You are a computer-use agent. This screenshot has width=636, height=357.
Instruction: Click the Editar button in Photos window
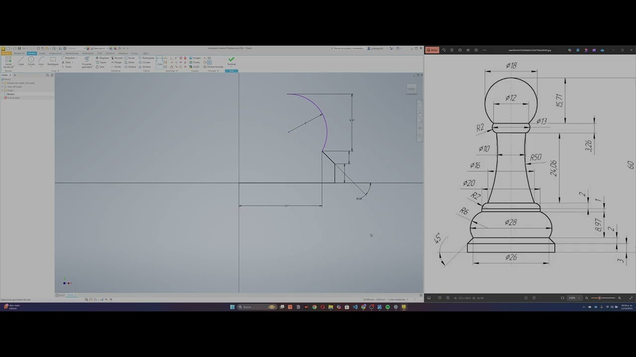[x=432, y=50]
